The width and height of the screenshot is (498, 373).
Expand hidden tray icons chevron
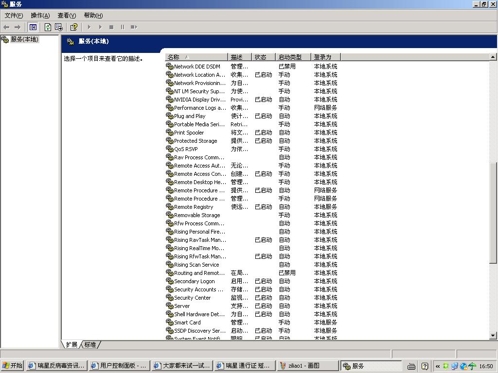click(438, 366)
